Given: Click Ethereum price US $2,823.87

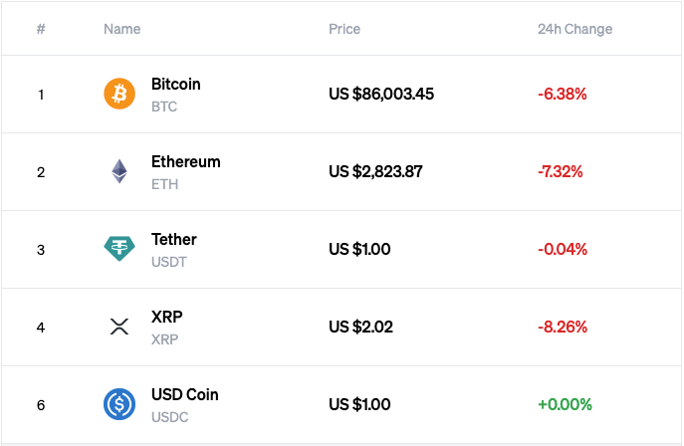Looking at the screenshot, I should (x=375, y=171).
